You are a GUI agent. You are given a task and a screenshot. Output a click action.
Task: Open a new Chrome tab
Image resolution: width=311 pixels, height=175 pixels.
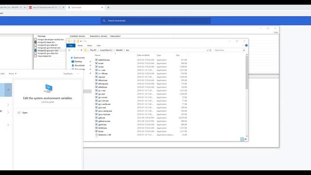point(108,8)
